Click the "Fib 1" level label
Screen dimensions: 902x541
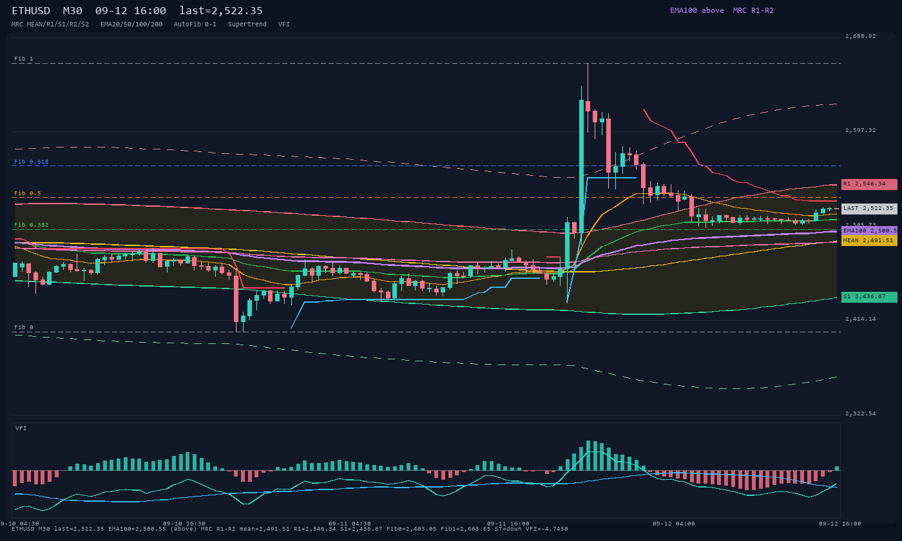coord(24,59)
